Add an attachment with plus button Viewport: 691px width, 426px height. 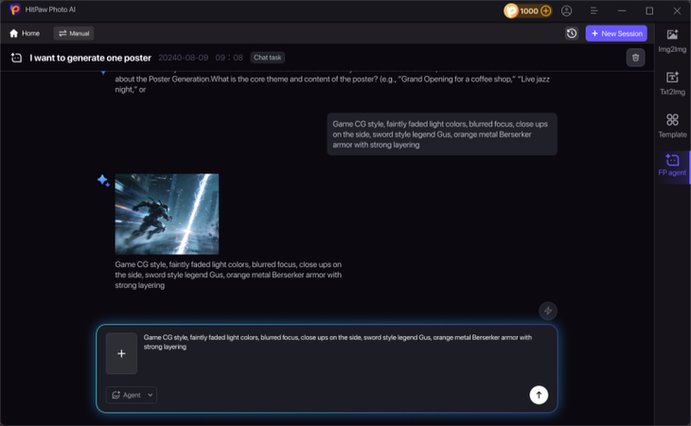click(x=121, y=353)
